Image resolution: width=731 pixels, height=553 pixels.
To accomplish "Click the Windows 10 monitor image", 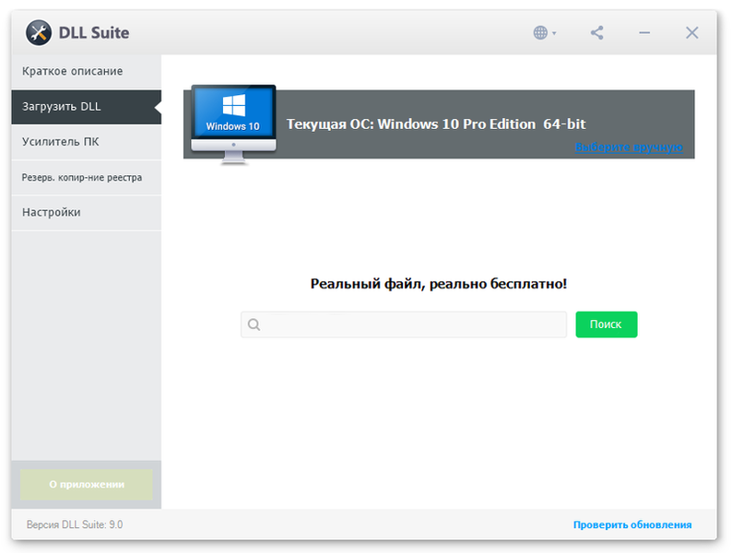I will pos(233,124).
